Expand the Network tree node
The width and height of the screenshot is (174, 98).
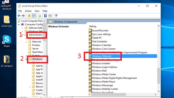coord(26,42)
